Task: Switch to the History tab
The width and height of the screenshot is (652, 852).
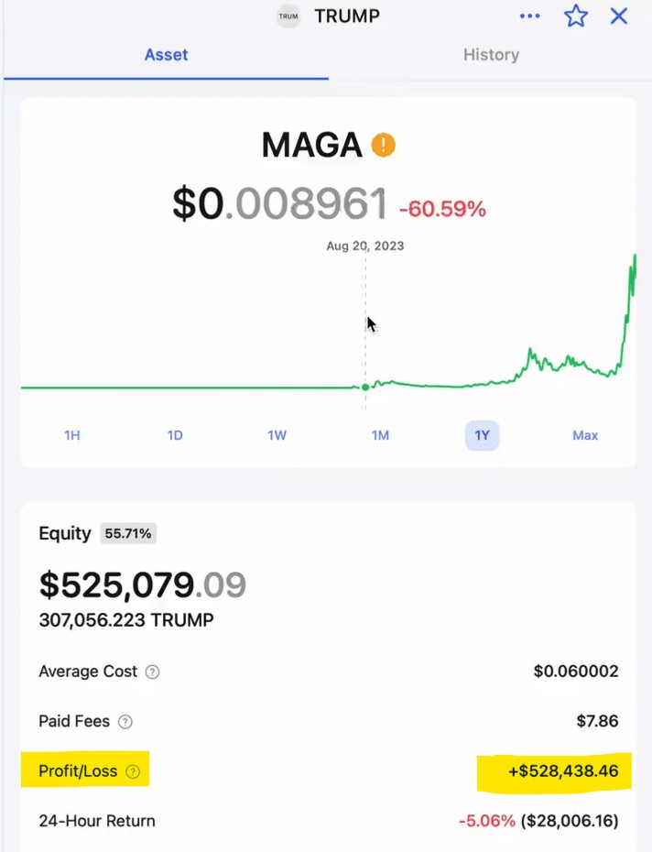Action: [x=491, y=55]
